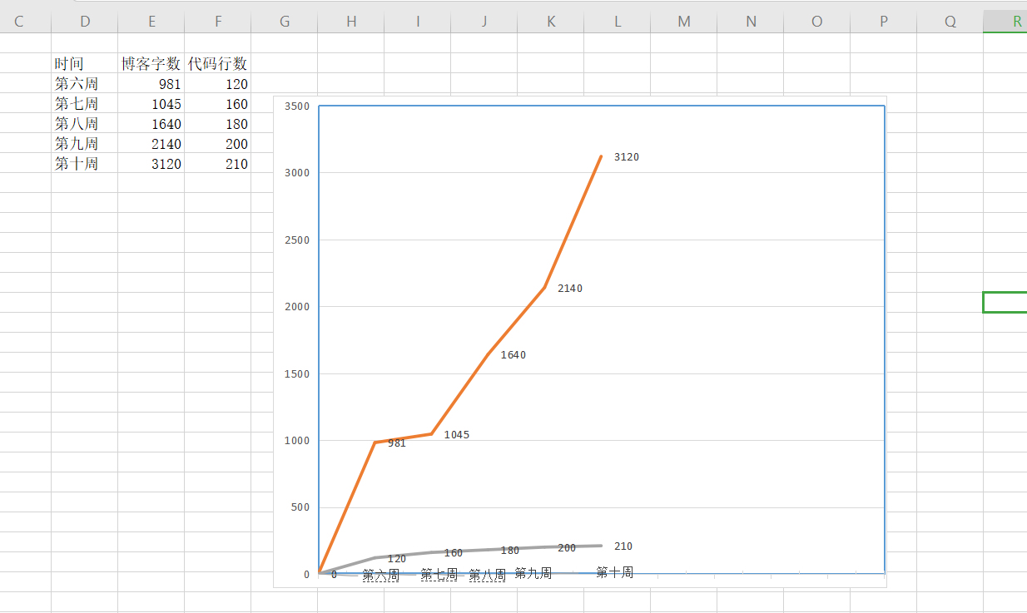
Task: Click the table cell with value 120
Action: tap(217, 83)
